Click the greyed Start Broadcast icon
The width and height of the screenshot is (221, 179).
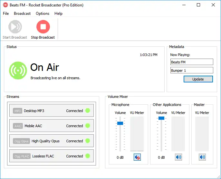[x=15, y=27]
